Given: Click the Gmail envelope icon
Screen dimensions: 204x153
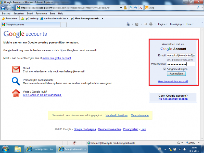Looking at the screenshot, I should [x=16, y=70].
